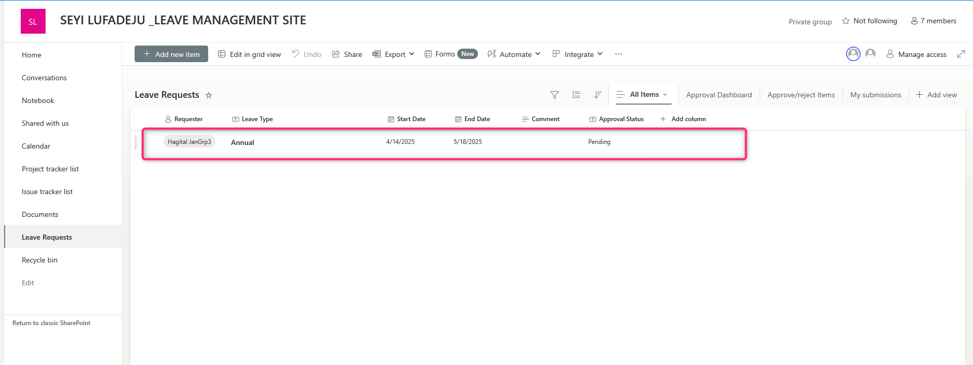Click the Pending status cell
This screenshot has height=365, width=973.
click(x=599, y=142)
